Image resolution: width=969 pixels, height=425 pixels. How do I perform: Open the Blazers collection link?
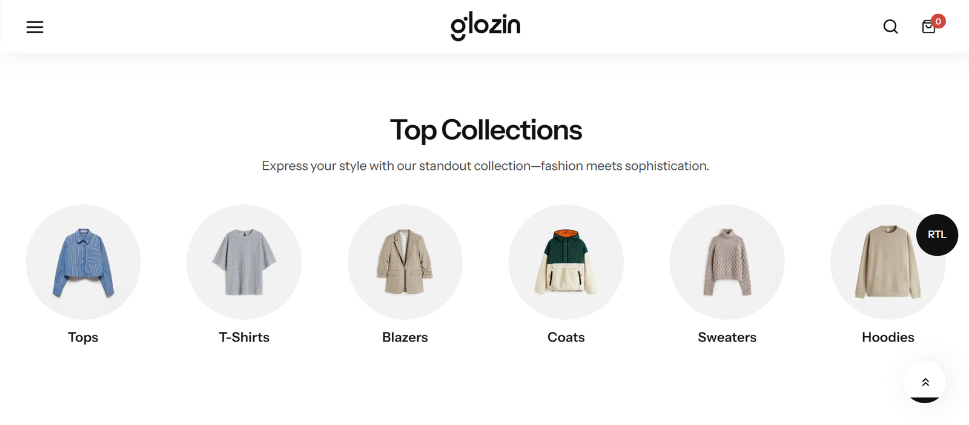tap(405, 337)
